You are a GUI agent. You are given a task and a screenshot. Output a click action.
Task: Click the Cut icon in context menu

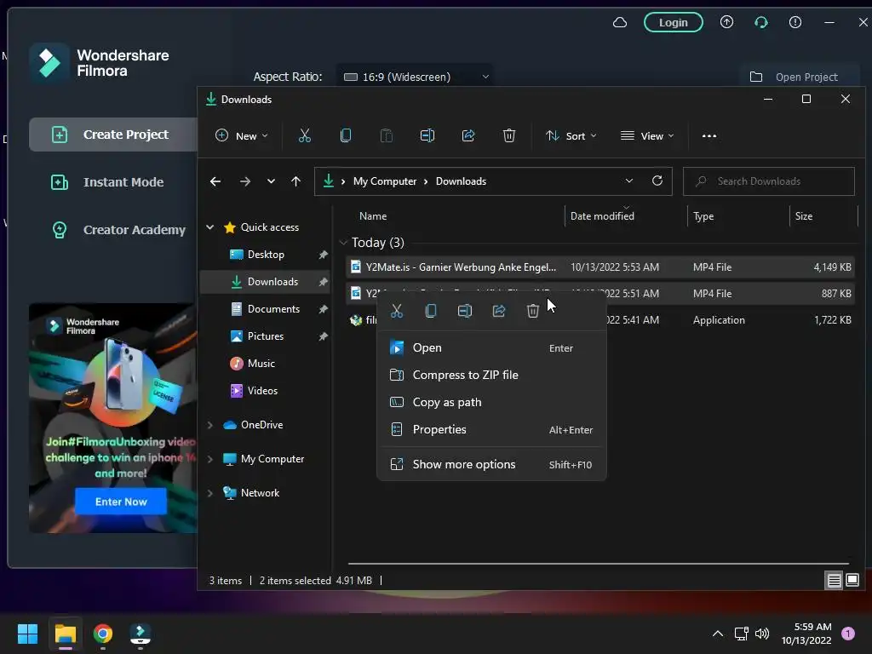[x=397, y=311]
